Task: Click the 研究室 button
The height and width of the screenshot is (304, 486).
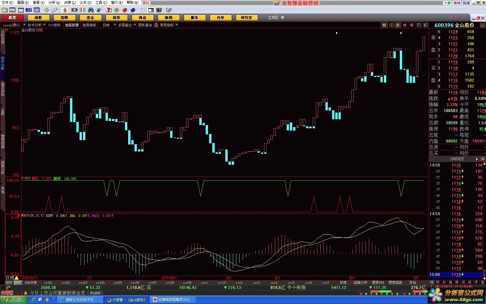Action: click(x=246, y=18)
